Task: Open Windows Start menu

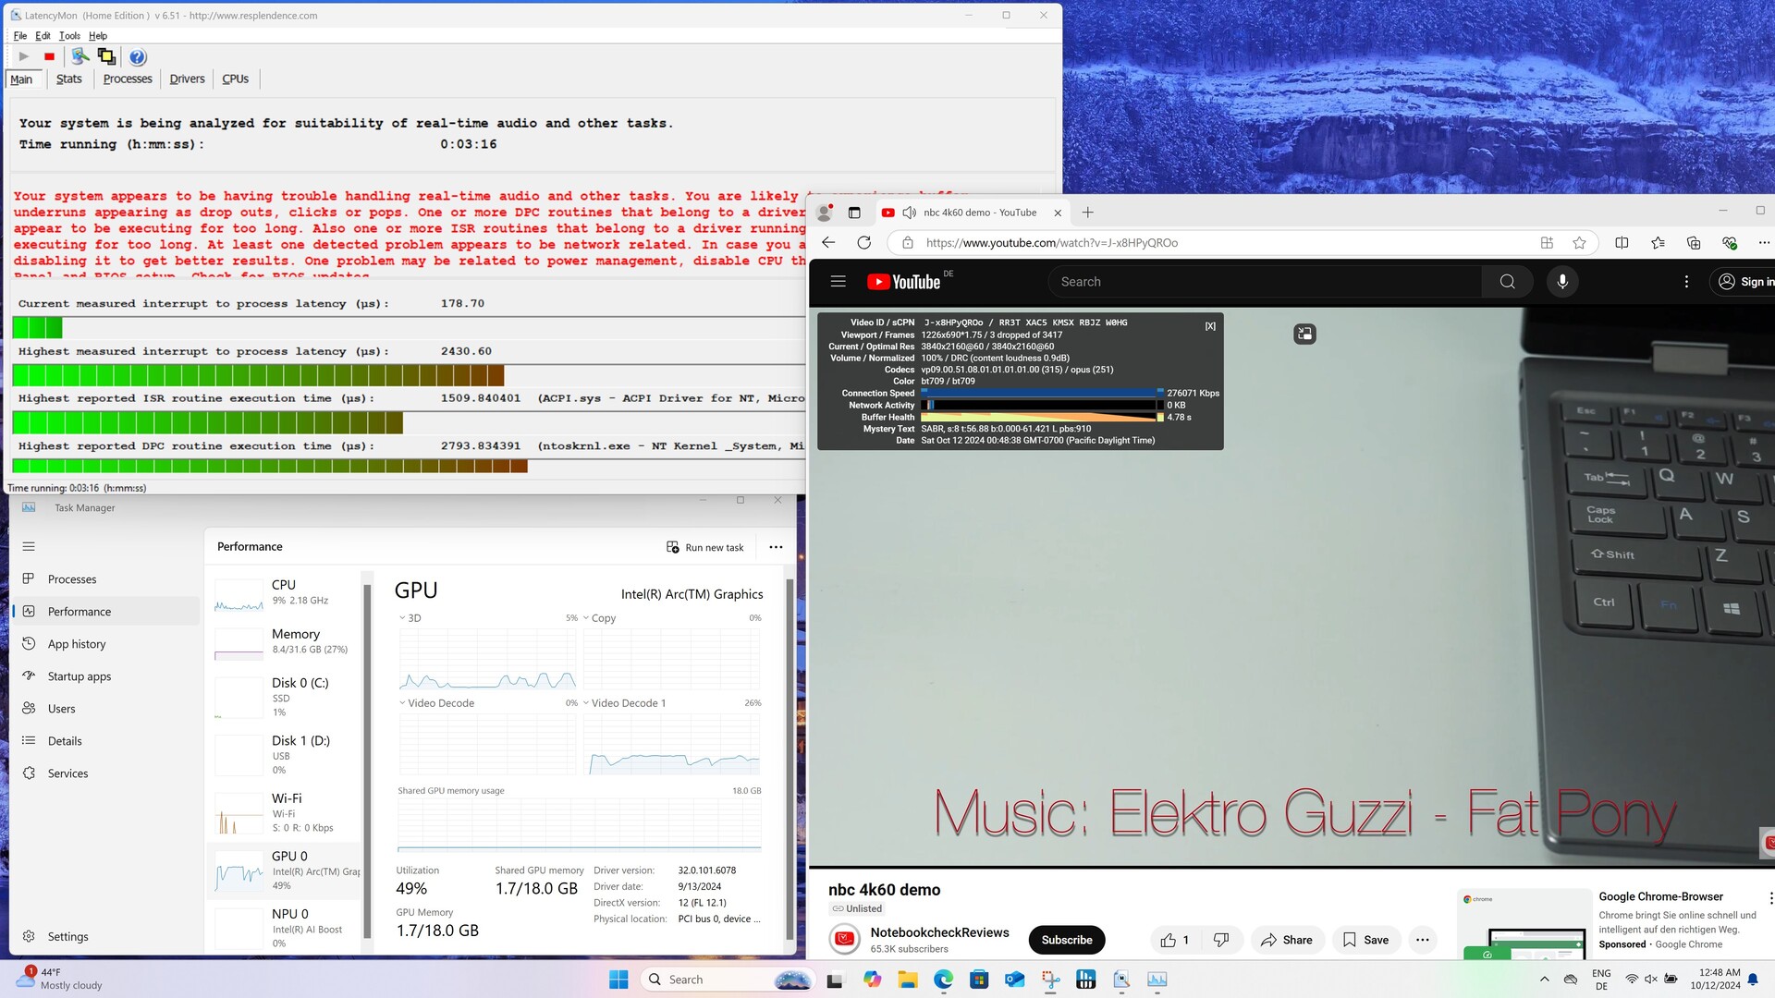Action: (618, 980)
